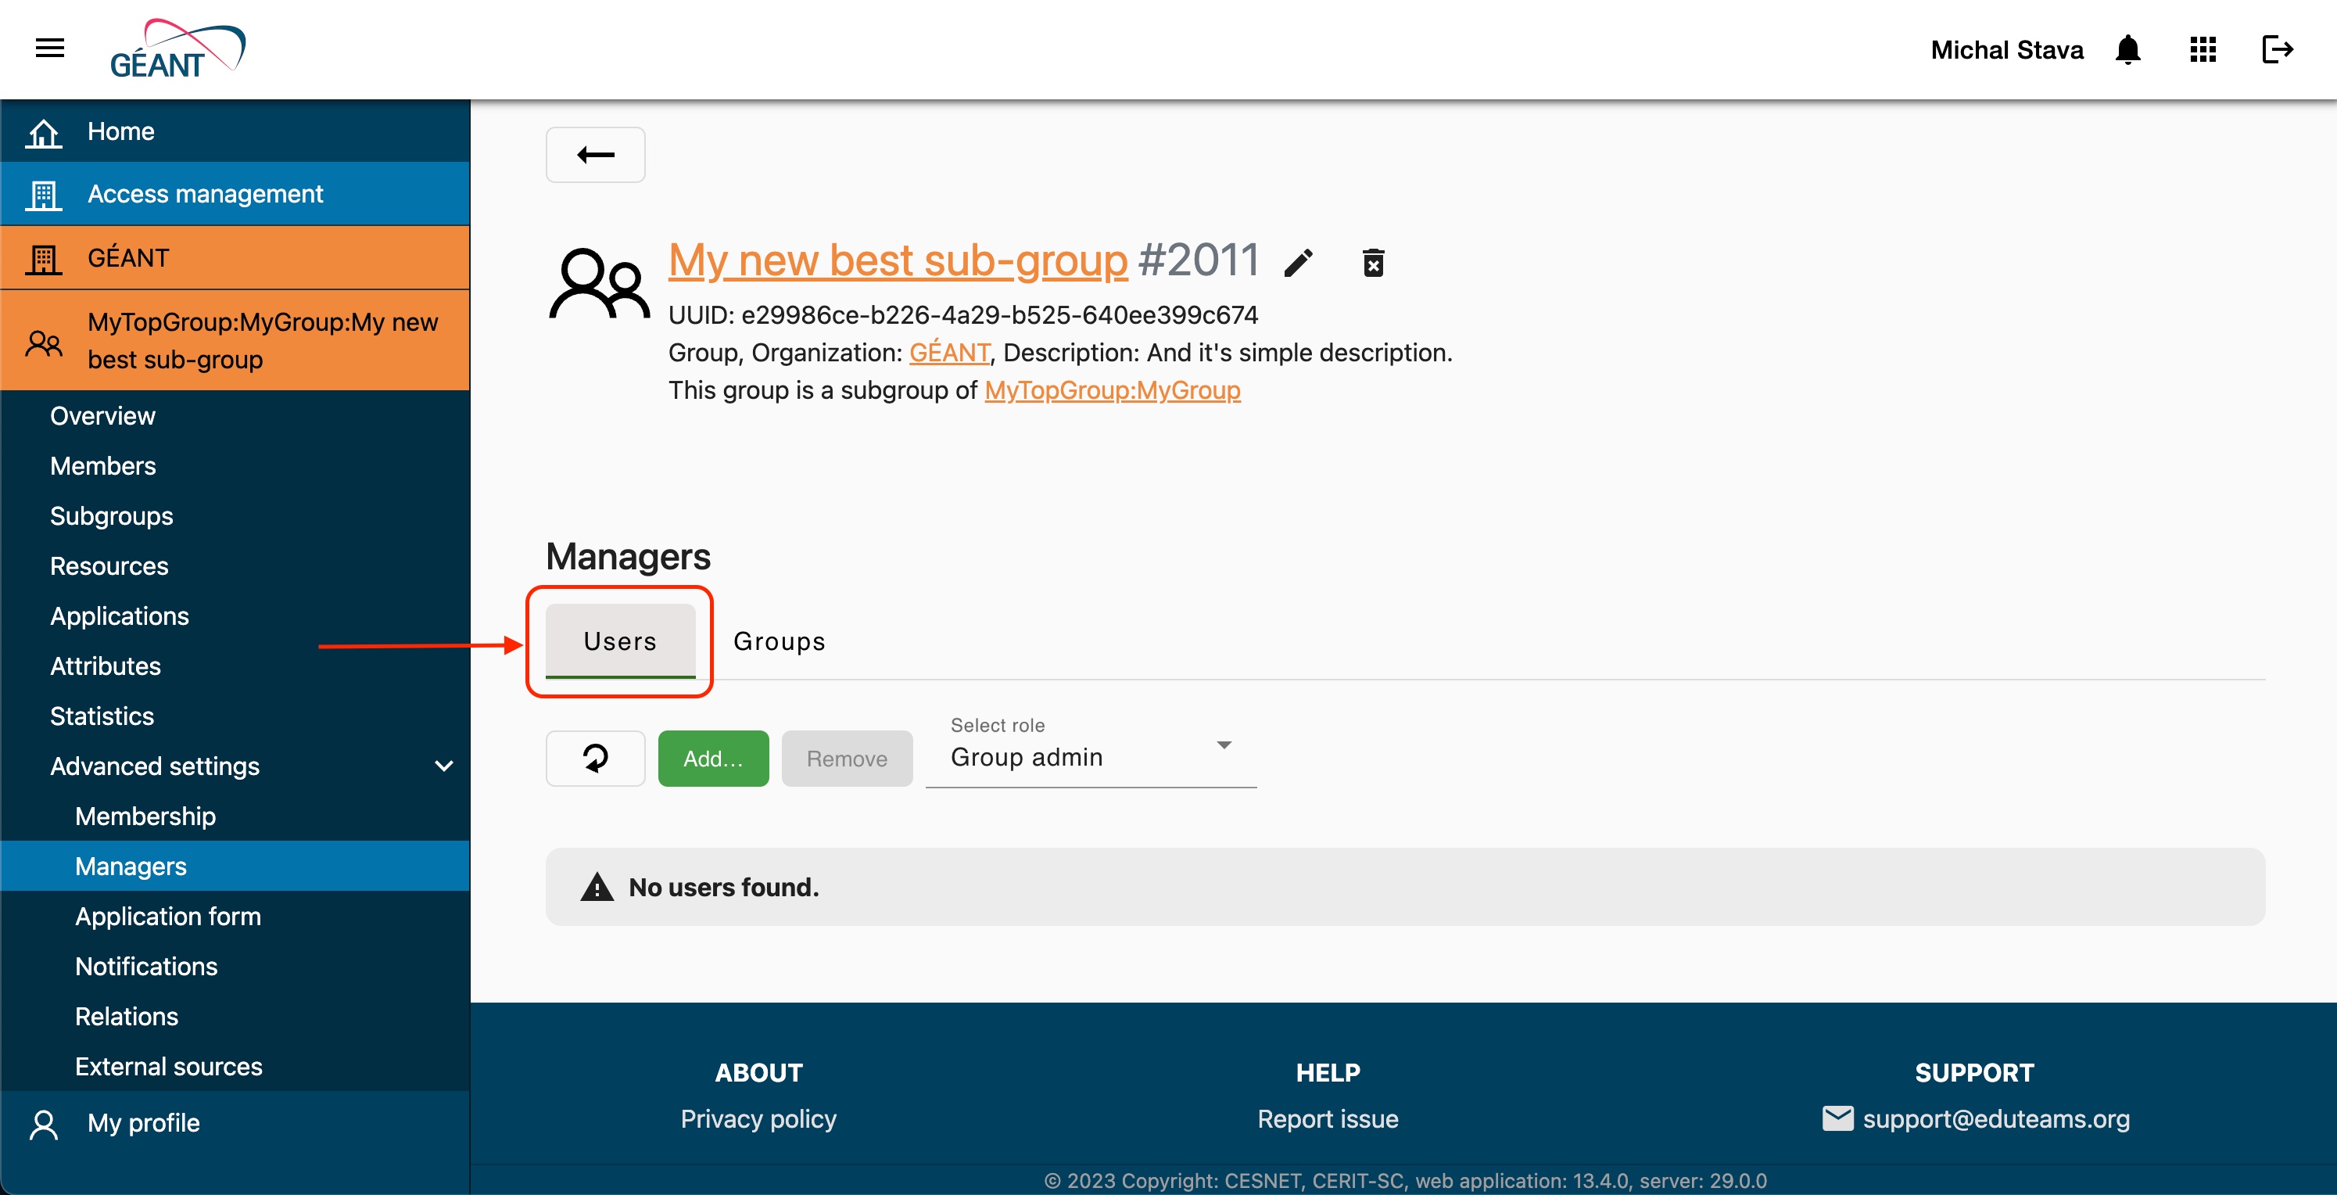This screenshot has height=1195, width=2337.
Task: Click the logout icon
Action: [x=2277, y=50]
